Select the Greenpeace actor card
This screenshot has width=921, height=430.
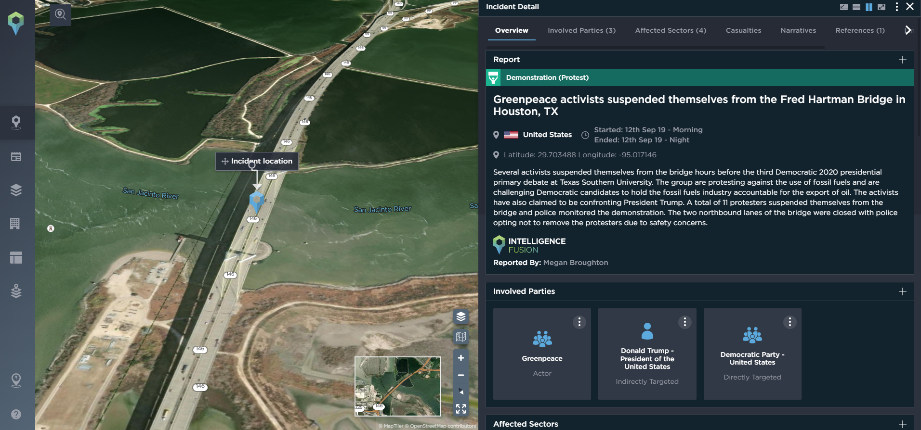tap(542, 354)
